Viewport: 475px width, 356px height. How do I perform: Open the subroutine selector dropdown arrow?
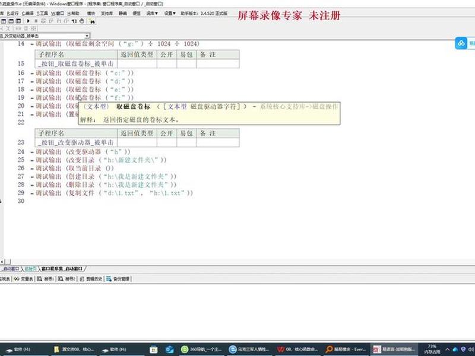(x=87, y=36)
